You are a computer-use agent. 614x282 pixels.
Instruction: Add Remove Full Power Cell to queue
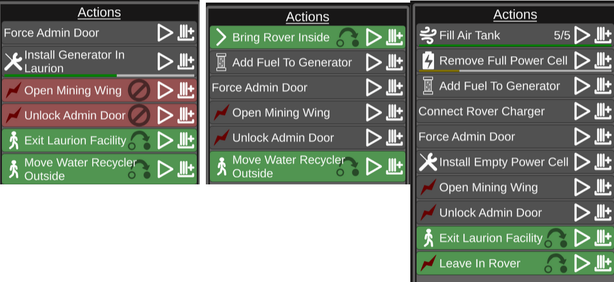(603, 60)
